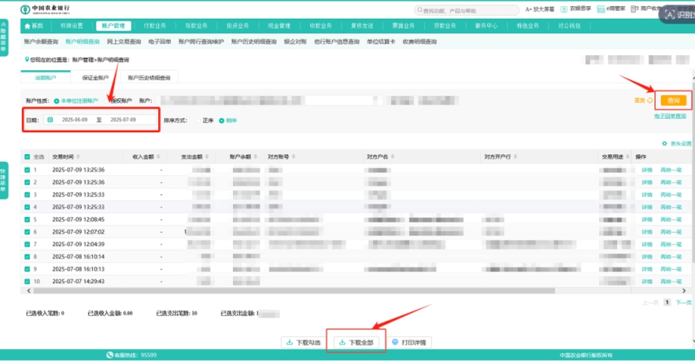Click the 重置 reset refresh icon
695x361 pixels.
point(650,100)
